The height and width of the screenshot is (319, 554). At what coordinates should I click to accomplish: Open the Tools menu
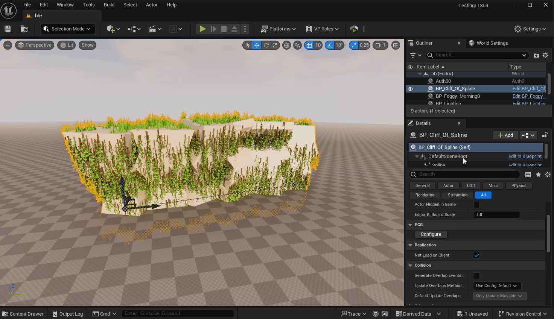coord(89,5)
